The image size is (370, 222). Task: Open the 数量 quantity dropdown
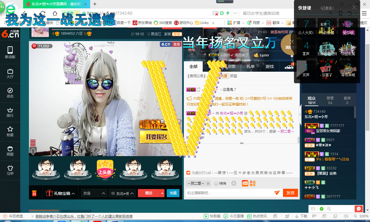[94, 193]
